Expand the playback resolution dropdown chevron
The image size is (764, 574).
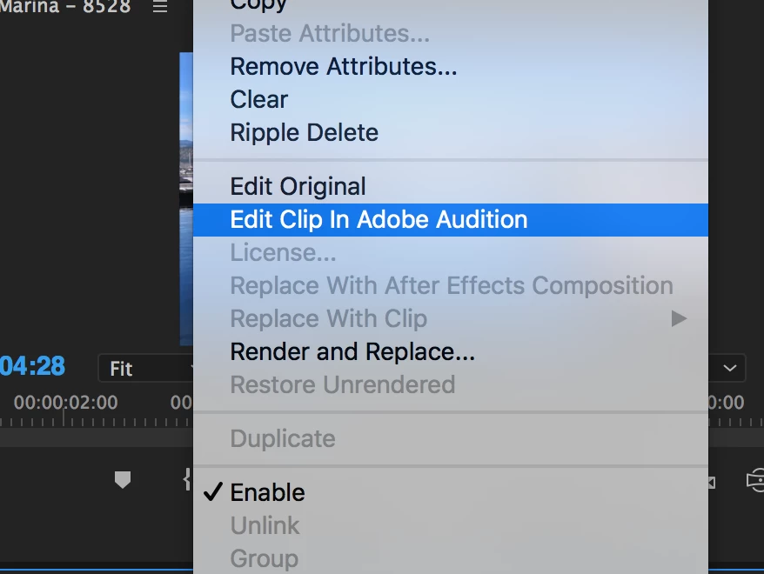click(729, 368)
